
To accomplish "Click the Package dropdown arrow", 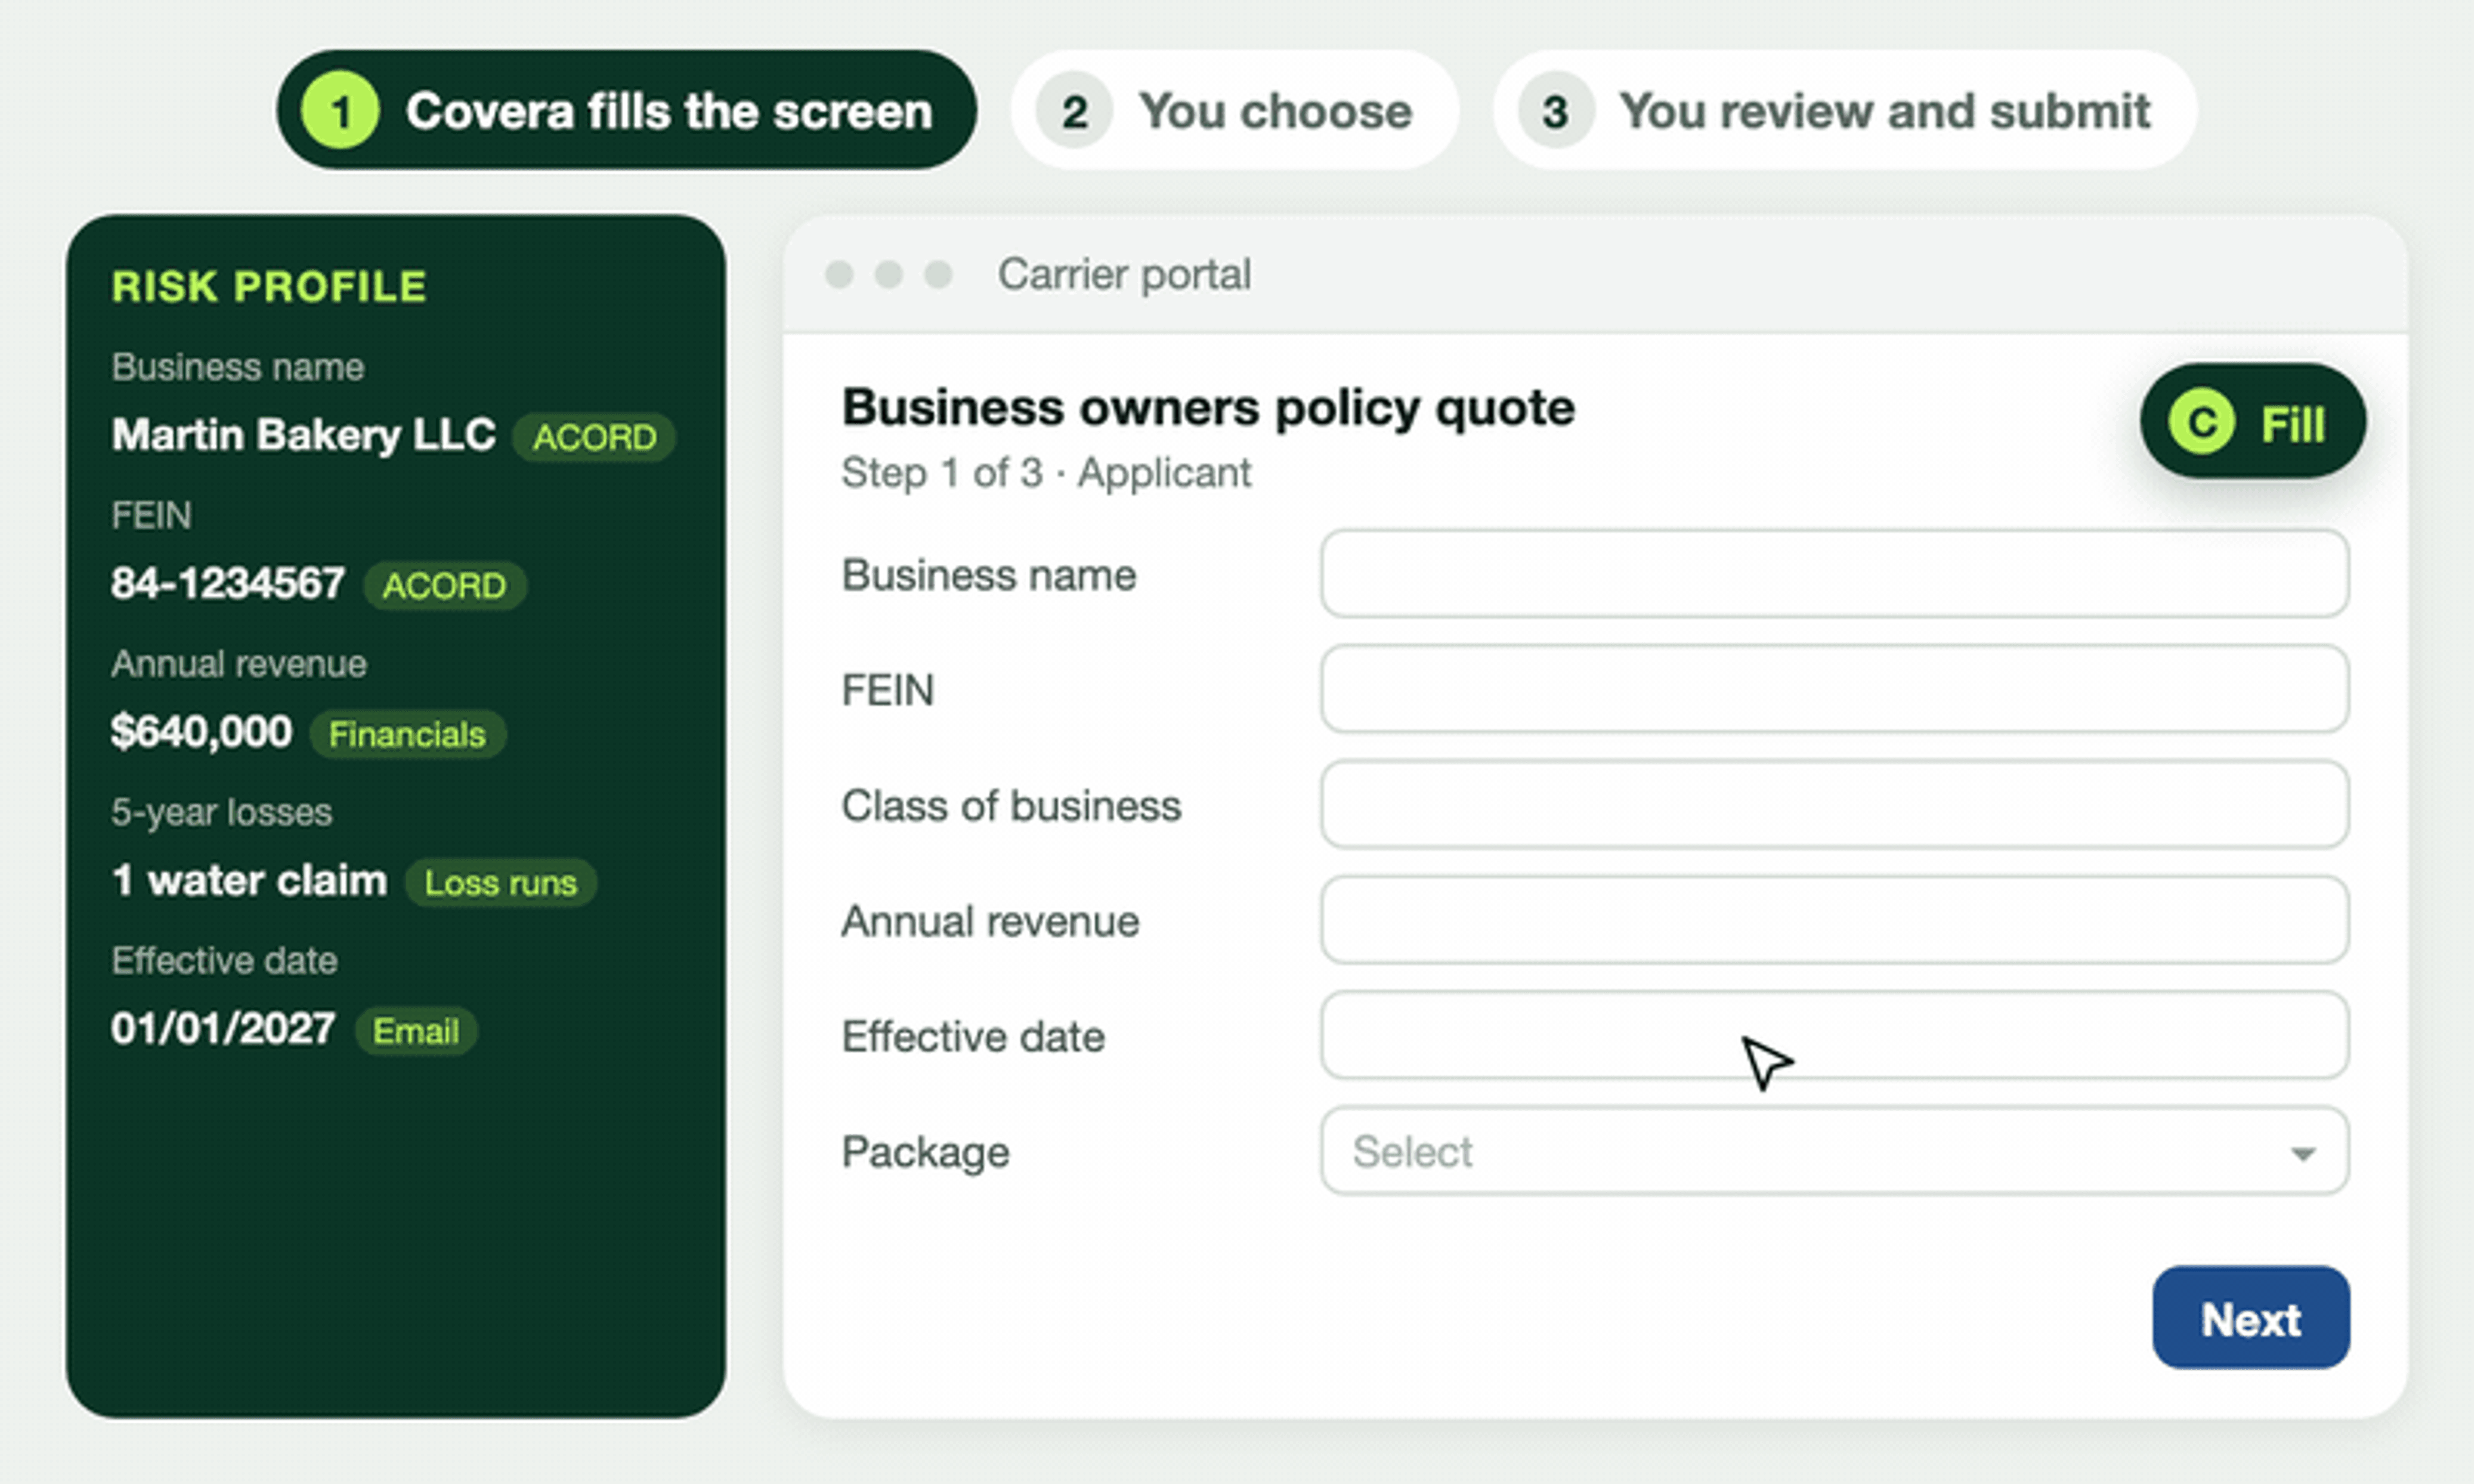I will (2303, 1154).
